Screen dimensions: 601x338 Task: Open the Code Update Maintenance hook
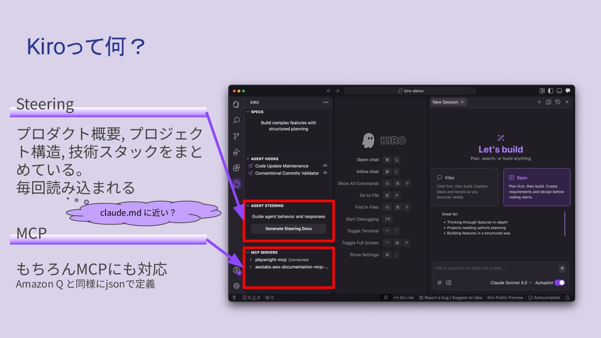(282, 166)
